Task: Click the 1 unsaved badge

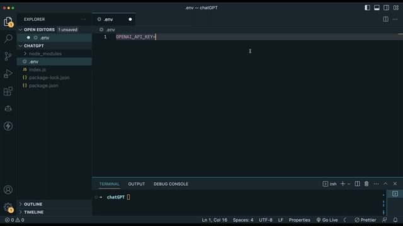Action: point(67,30)
